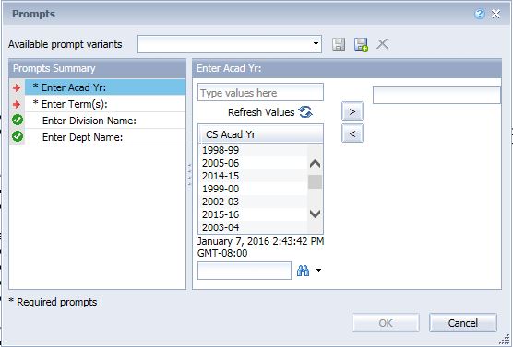
Task: Click the red arrow beside Enter Acad Yr
Action: tap(17, 87)
